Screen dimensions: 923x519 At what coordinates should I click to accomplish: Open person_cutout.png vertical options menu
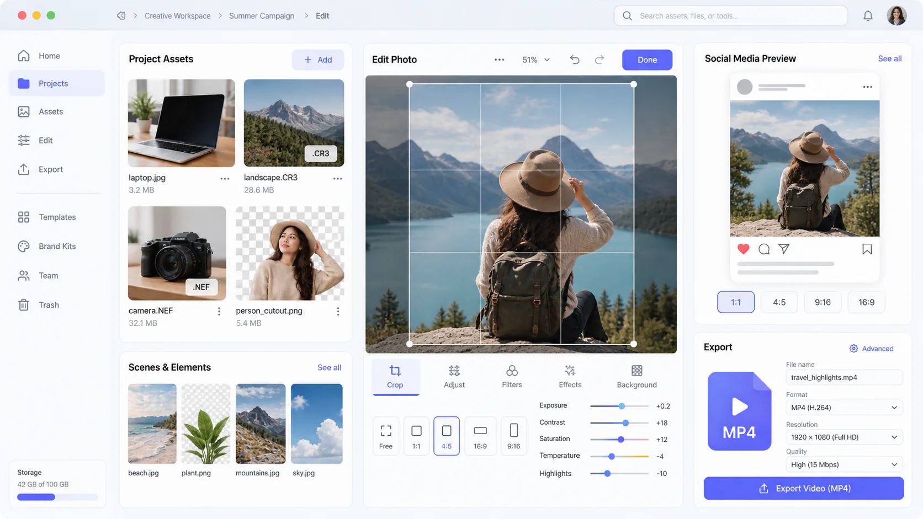[338, 312]
